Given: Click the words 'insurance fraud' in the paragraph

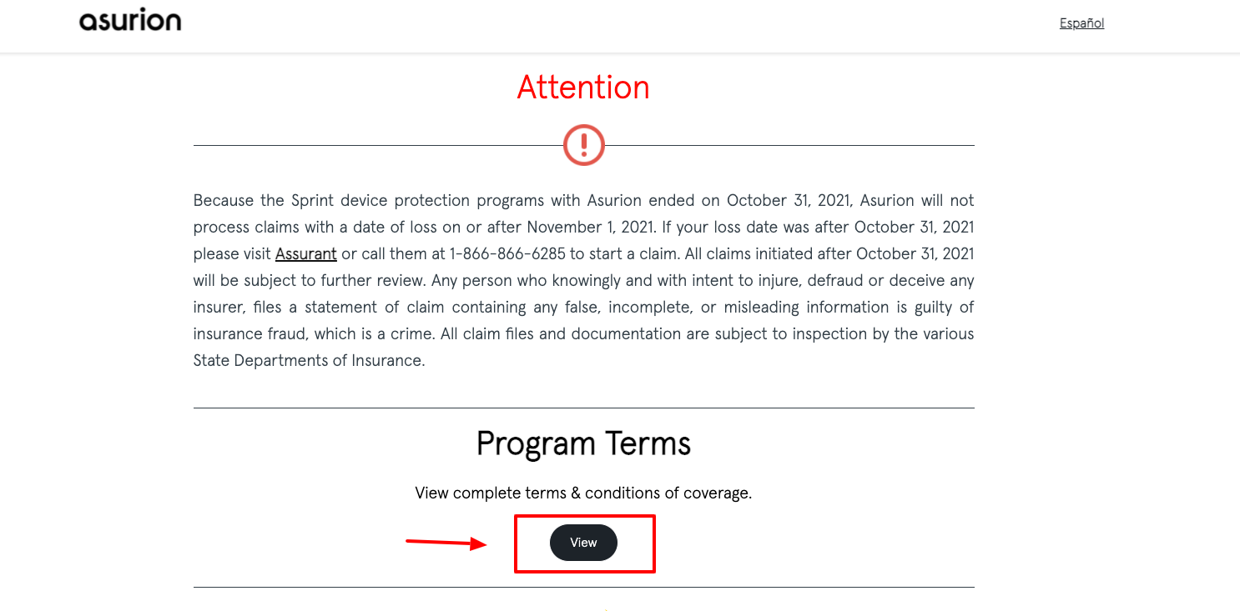Looking at the screenshot, I should (x=248, y=333).
